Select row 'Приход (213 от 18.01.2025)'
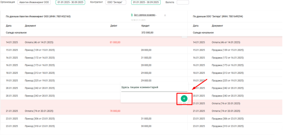Screen dimensions: 283x135 tap(40, 73)
